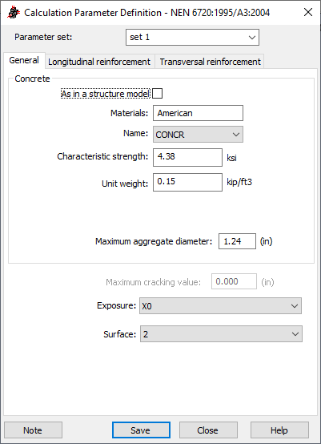Click the Close button at bottom
The height and width of the screenshot is (444, 321).
(208, 430)
